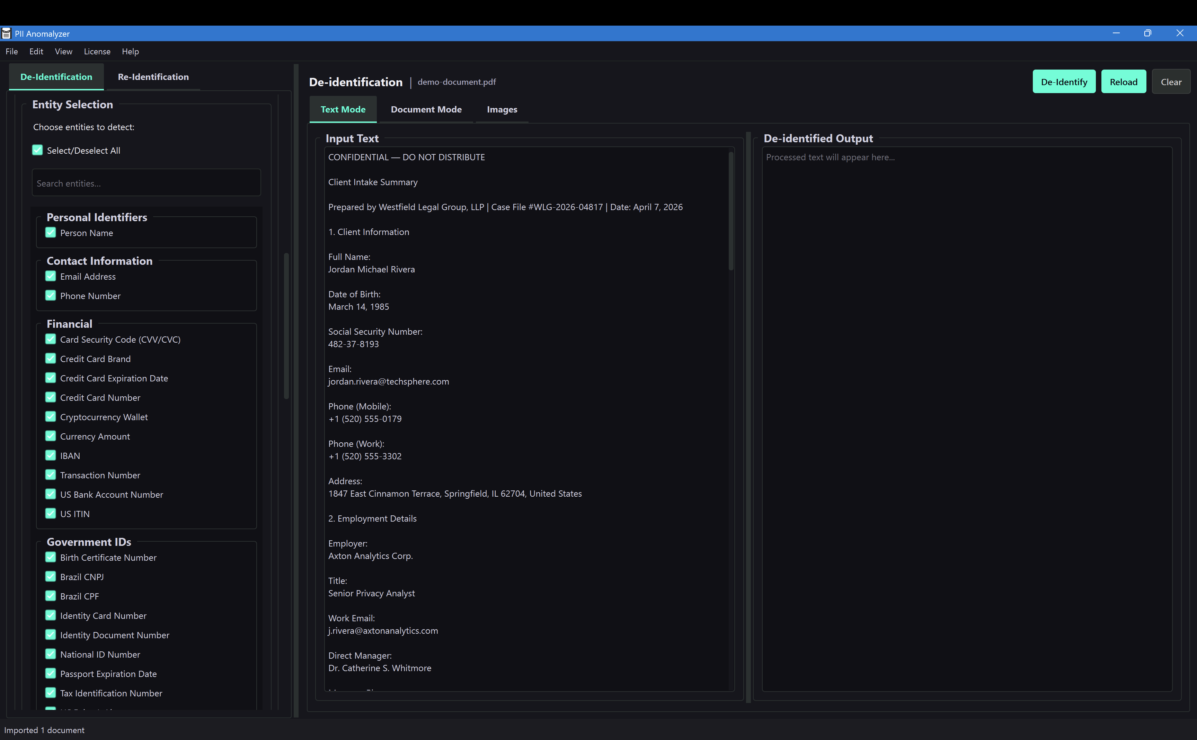Click the Search entities input field
1197x740 pixels.
coord(147,183)
